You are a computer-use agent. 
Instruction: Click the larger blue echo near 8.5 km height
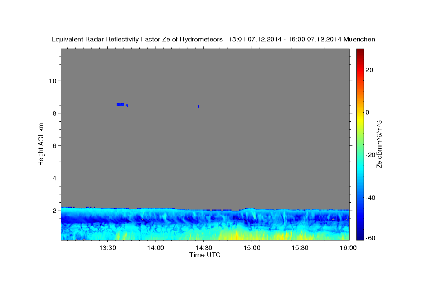pos(120,105)
